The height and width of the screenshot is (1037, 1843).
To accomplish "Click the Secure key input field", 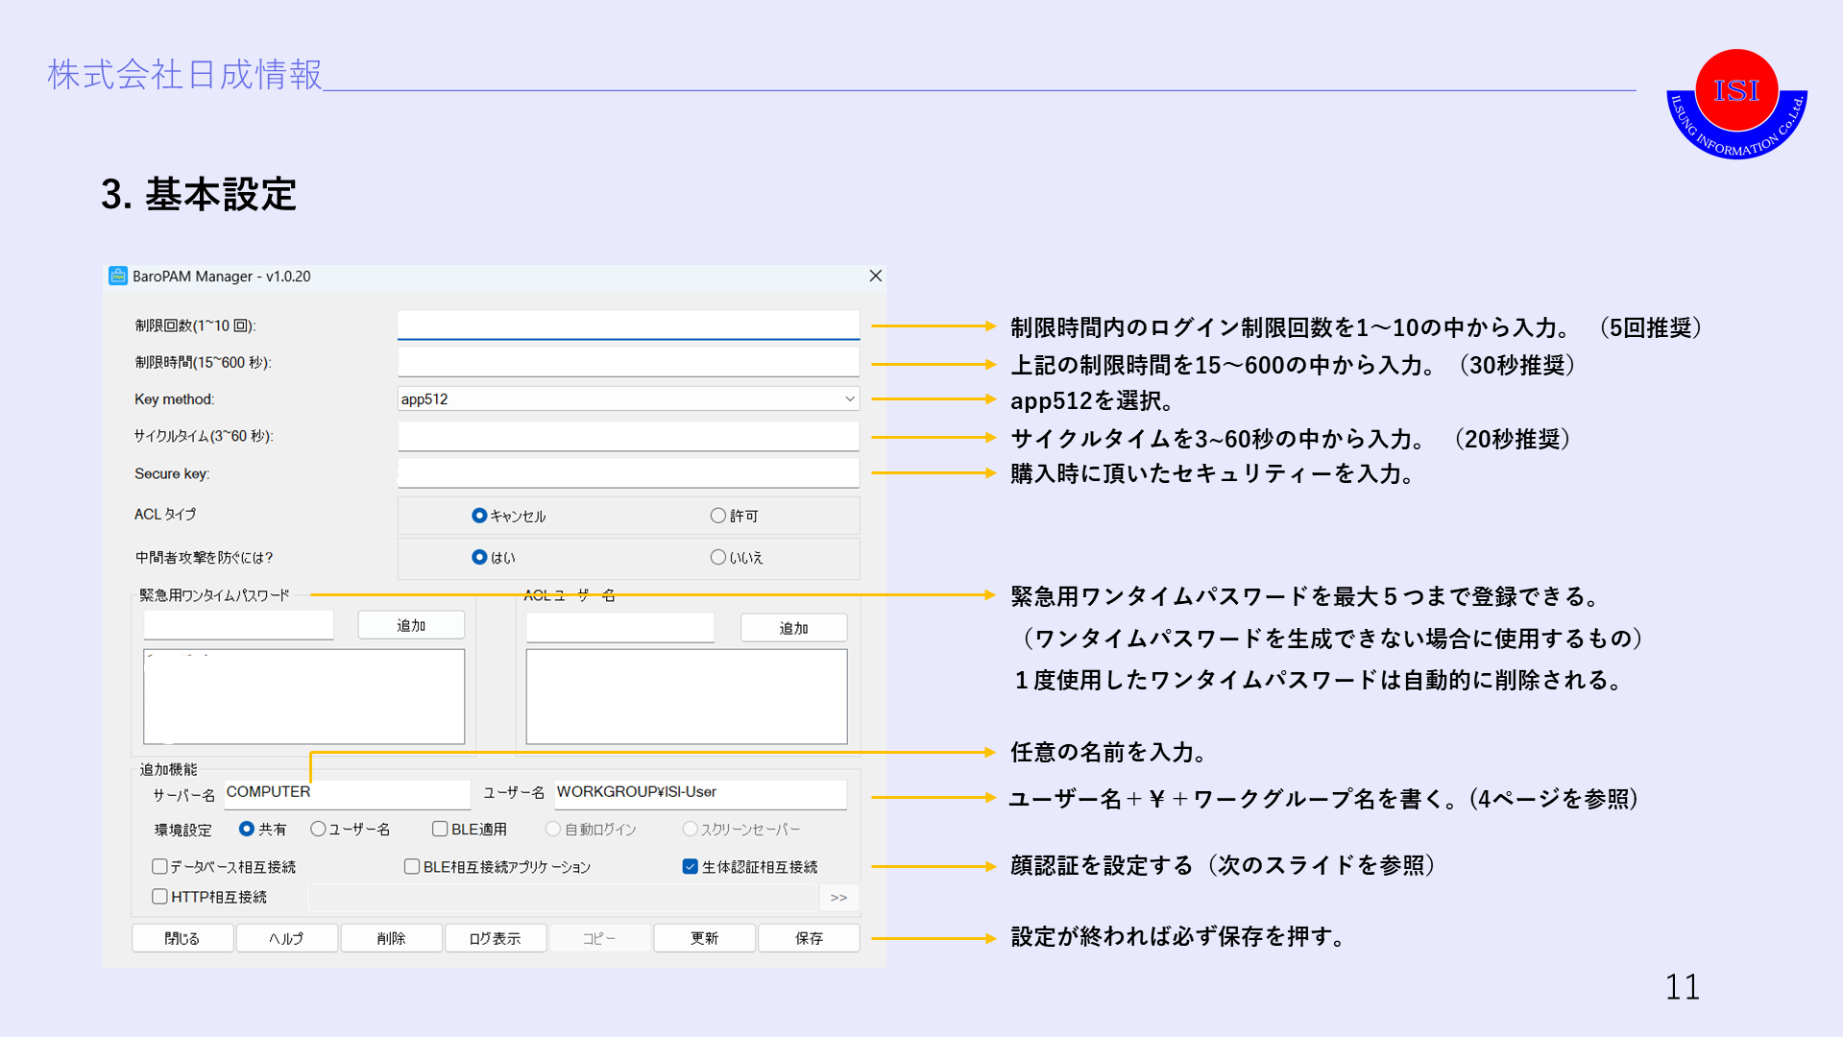I will (x=628, y=473).
